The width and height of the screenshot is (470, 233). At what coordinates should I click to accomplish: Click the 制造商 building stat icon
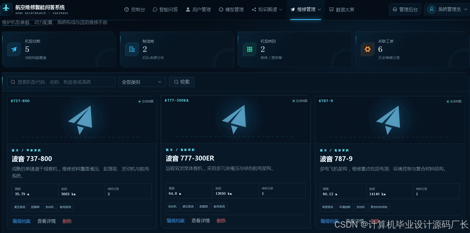(x=132, y=49)
